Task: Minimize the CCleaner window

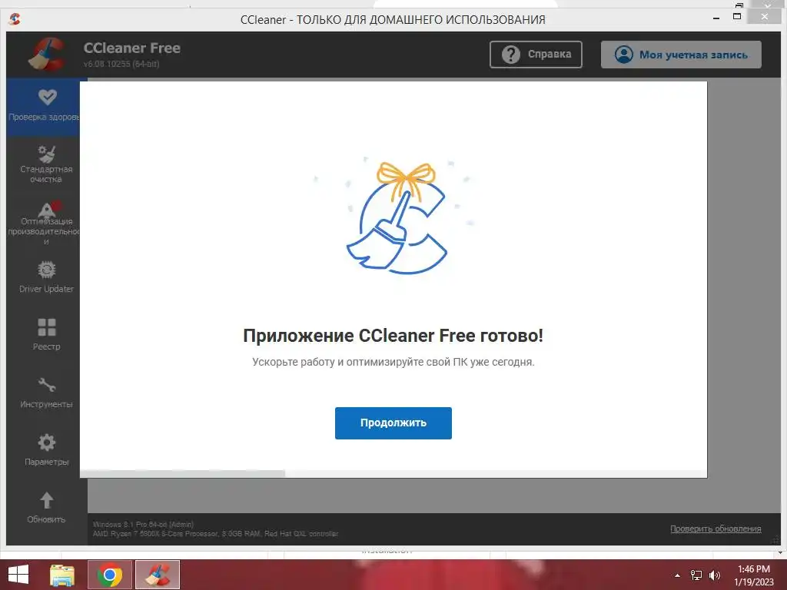Action: (x=716, y=18)
